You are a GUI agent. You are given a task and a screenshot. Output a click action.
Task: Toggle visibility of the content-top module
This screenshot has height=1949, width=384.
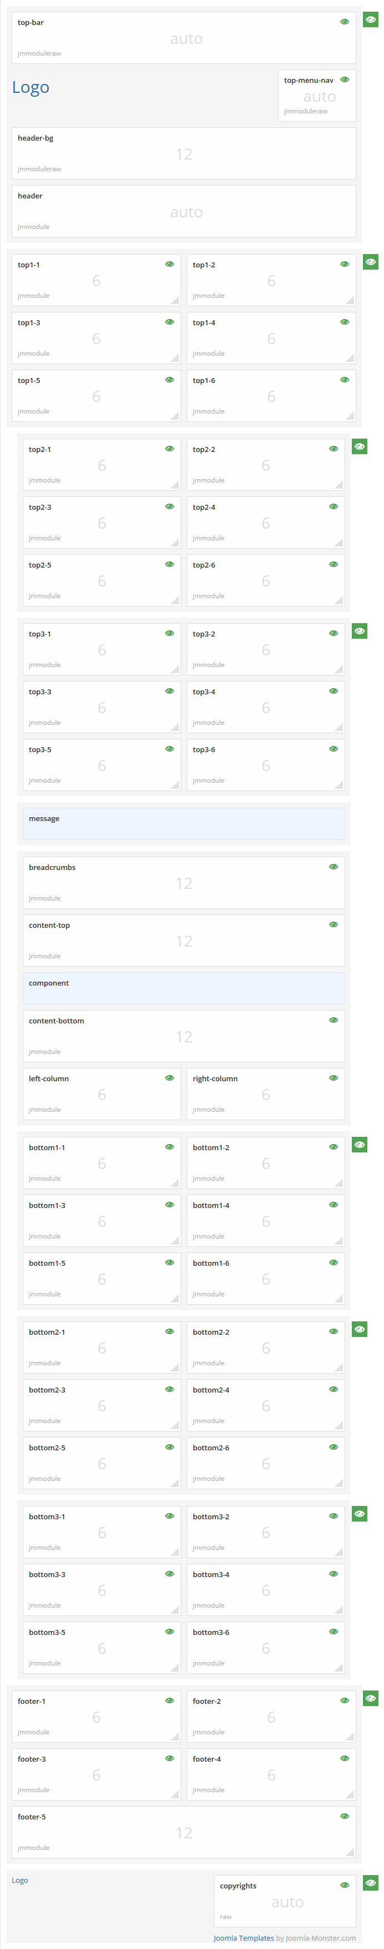point(333,924)
